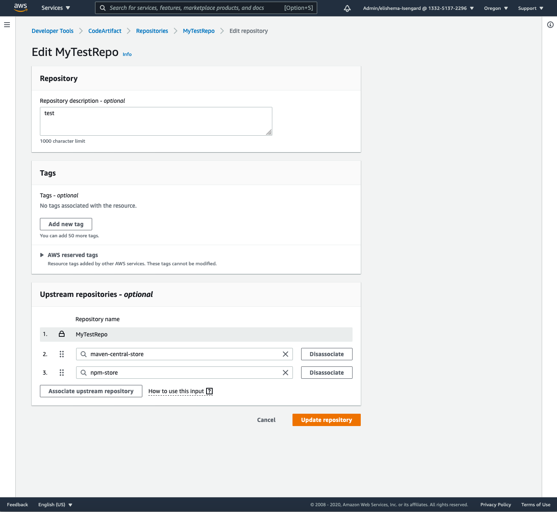Screen dimensions: 557x512
Task: Click the Add new tag button
Action: (x=66, y=224)
